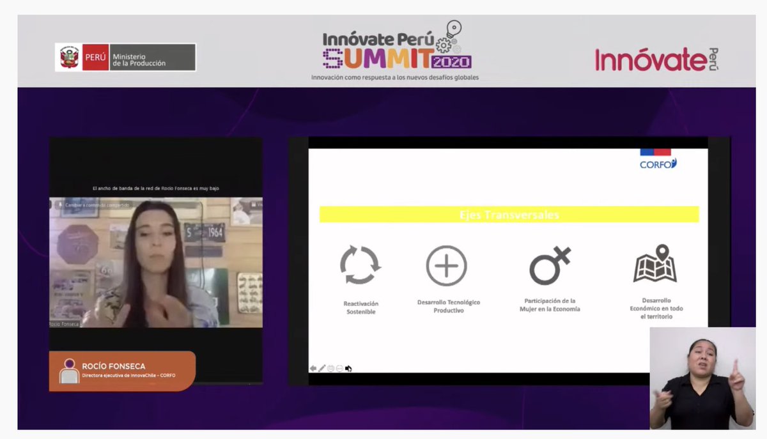This screenshot has width=767, height=439.
Task: Click 'Desarrollo Económico en todo el territorio' label
Action: [x=656, y=308]
